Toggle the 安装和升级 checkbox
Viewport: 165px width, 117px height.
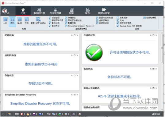(x=144, y=18)
